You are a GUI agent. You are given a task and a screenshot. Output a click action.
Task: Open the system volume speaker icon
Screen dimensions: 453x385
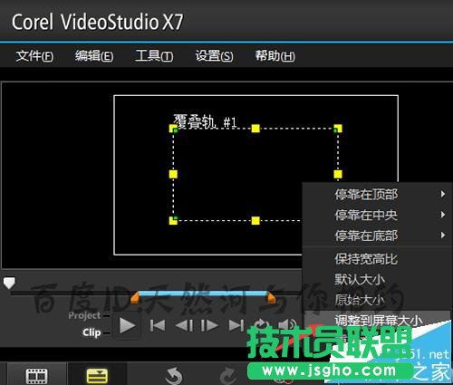click(287, 325)
